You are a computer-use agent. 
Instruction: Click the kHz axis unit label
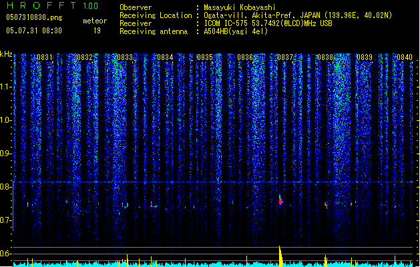click(6, 54)
